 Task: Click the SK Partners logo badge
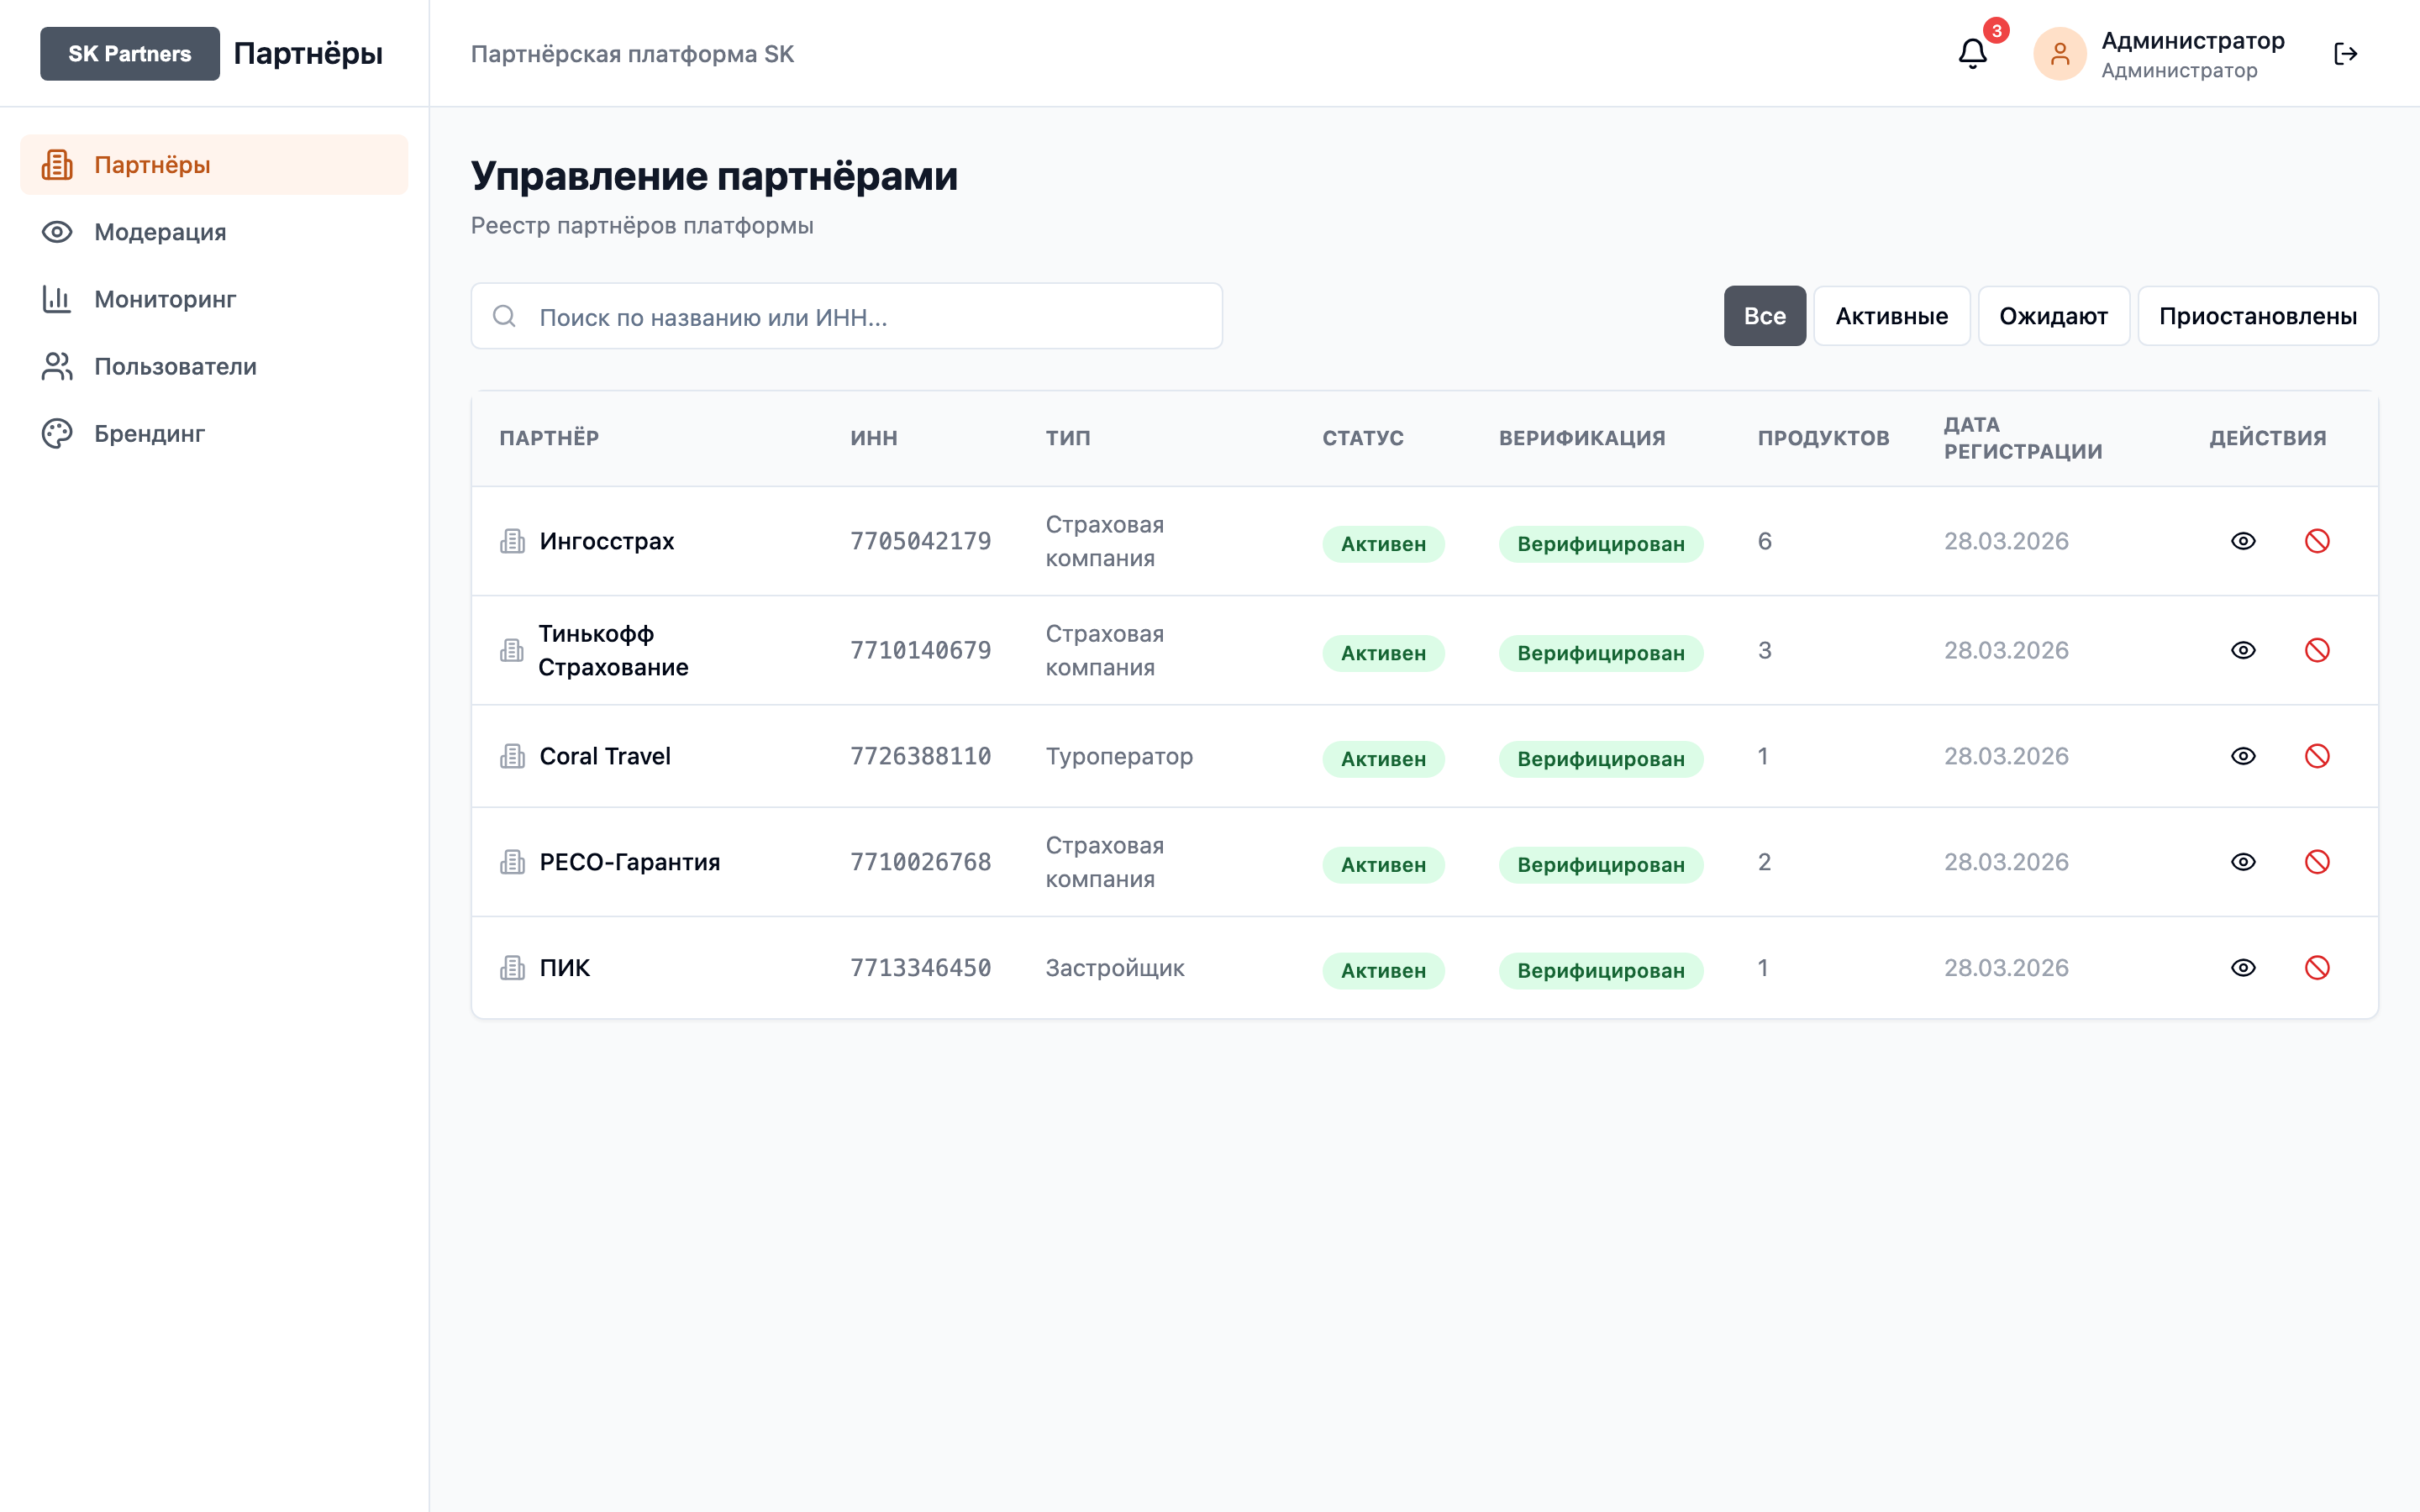tap(130, 54)
